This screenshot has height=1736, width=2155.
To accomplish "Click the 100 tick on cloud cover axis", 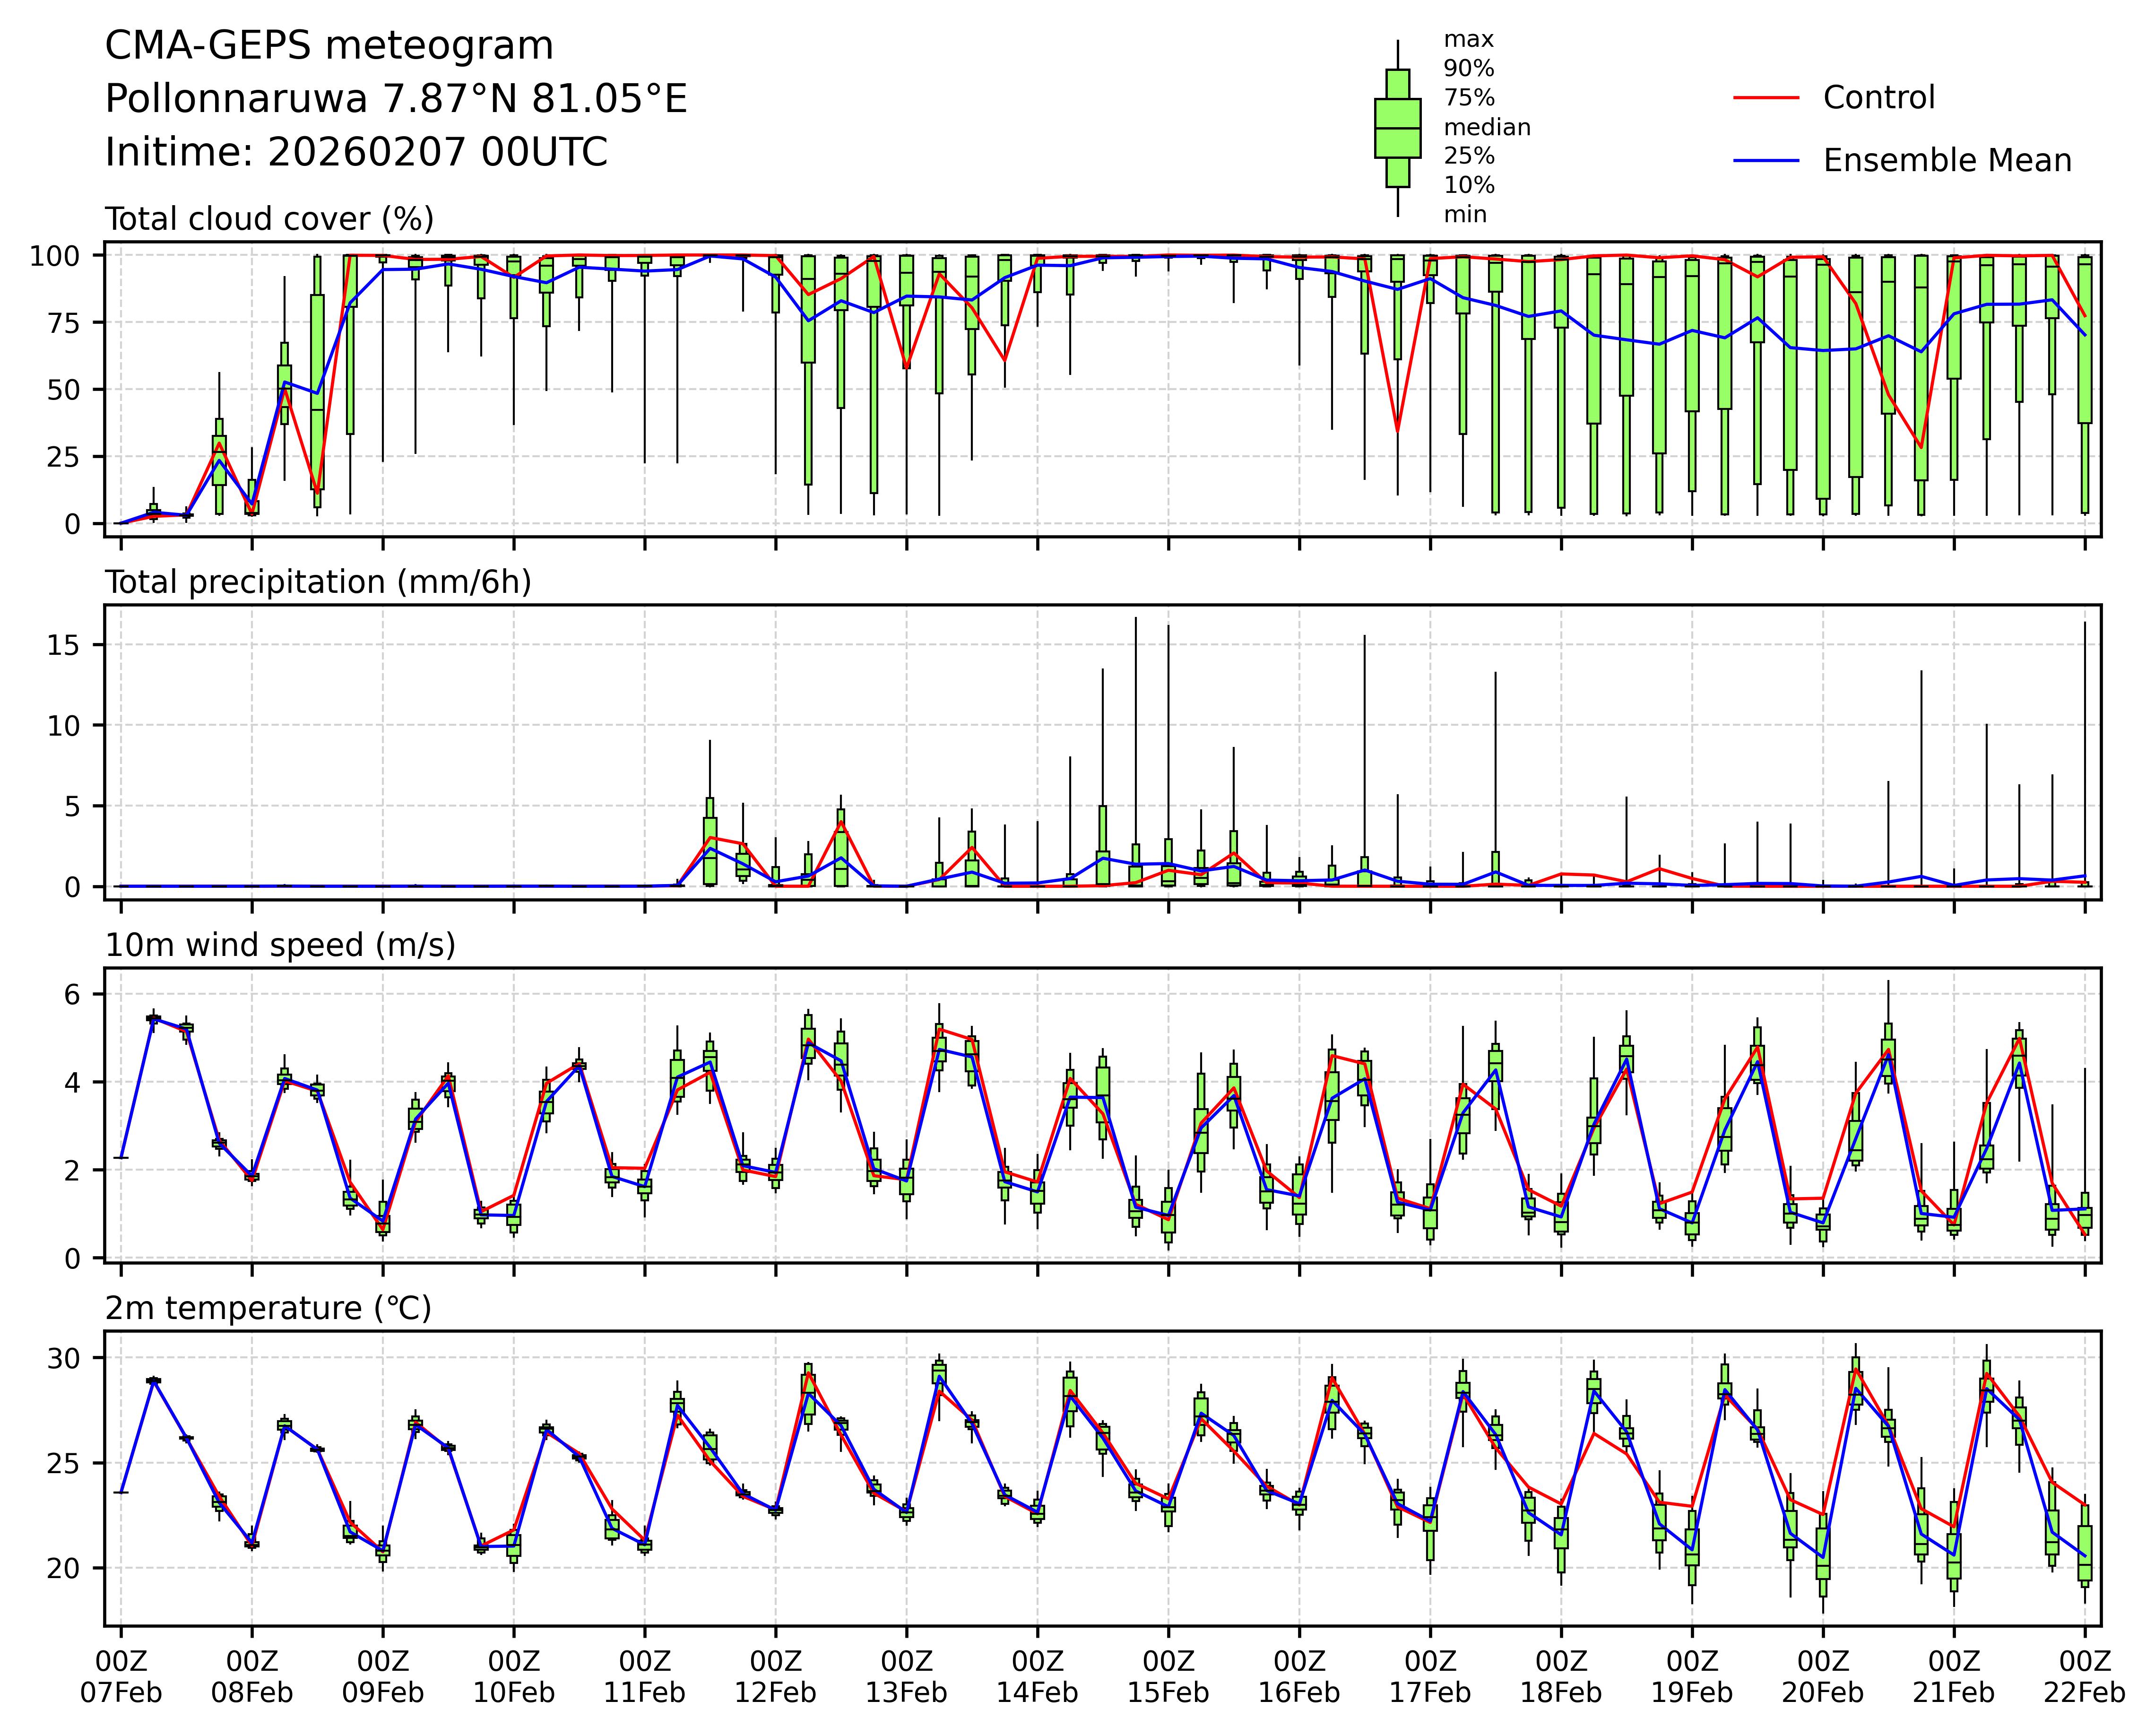I will [54, 256].
